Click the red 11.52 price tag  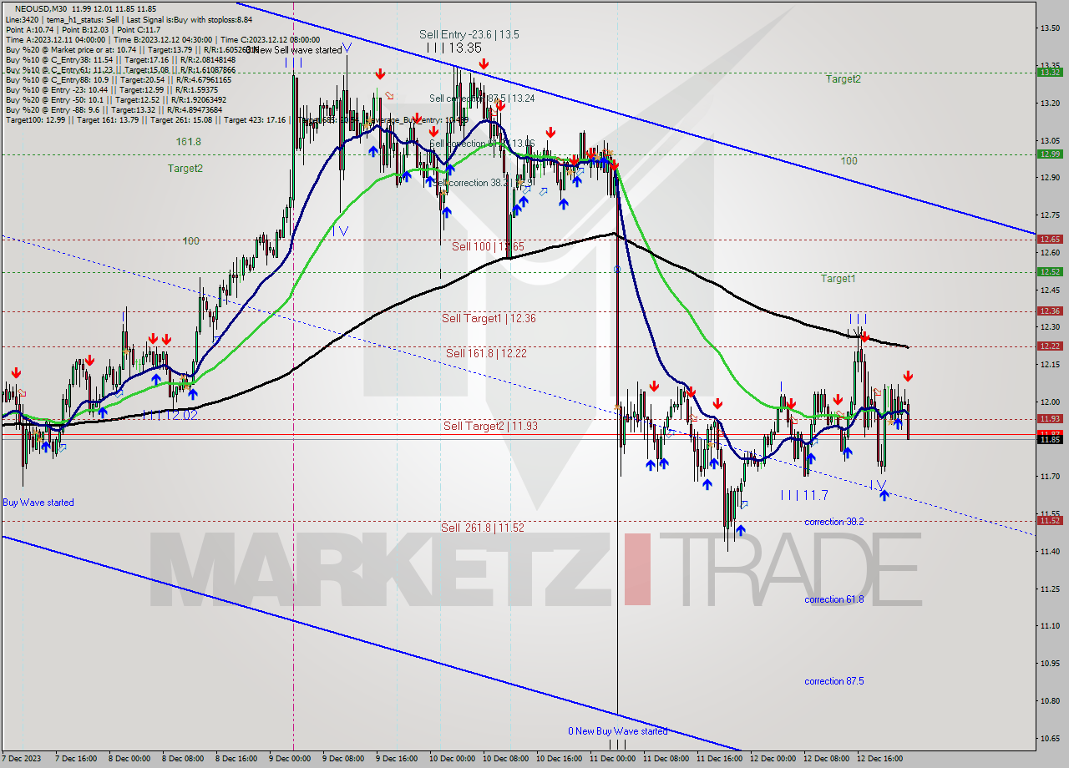coord(1050,520)
